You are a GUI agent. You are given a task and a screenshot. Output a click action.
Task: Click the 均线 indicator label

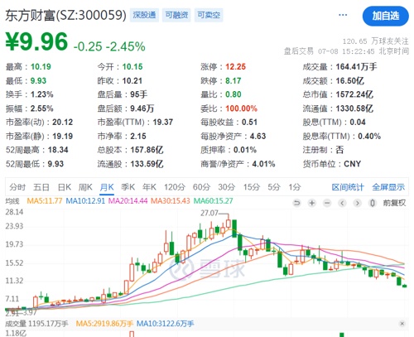12,201
